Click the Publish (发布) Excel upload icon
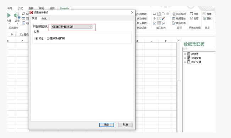Viewport: 231px width, 138px height. pos(17,16)
